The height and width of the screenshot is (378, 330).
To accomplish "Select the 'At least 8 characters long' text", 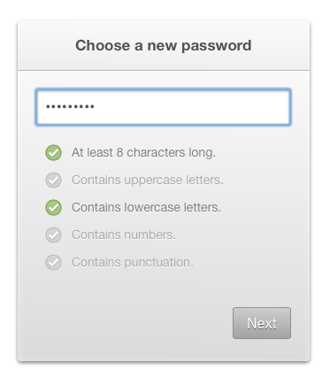I will (143, 152).
